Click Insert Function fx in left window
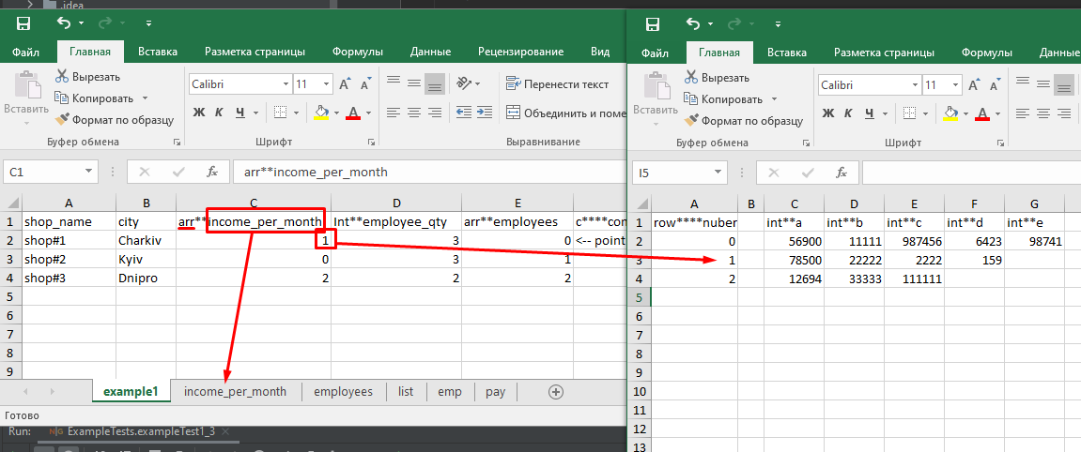This screenshot has width=1081, height=452. pos(212,172)
